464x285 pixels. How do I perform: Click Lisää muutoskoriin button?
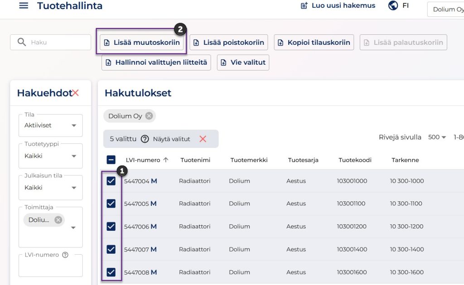pos(142,43)
